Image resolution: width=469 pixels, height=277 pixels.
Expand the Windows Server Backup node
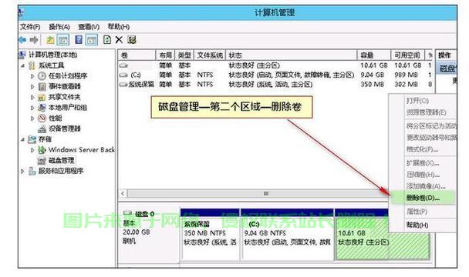coord(32,150)
